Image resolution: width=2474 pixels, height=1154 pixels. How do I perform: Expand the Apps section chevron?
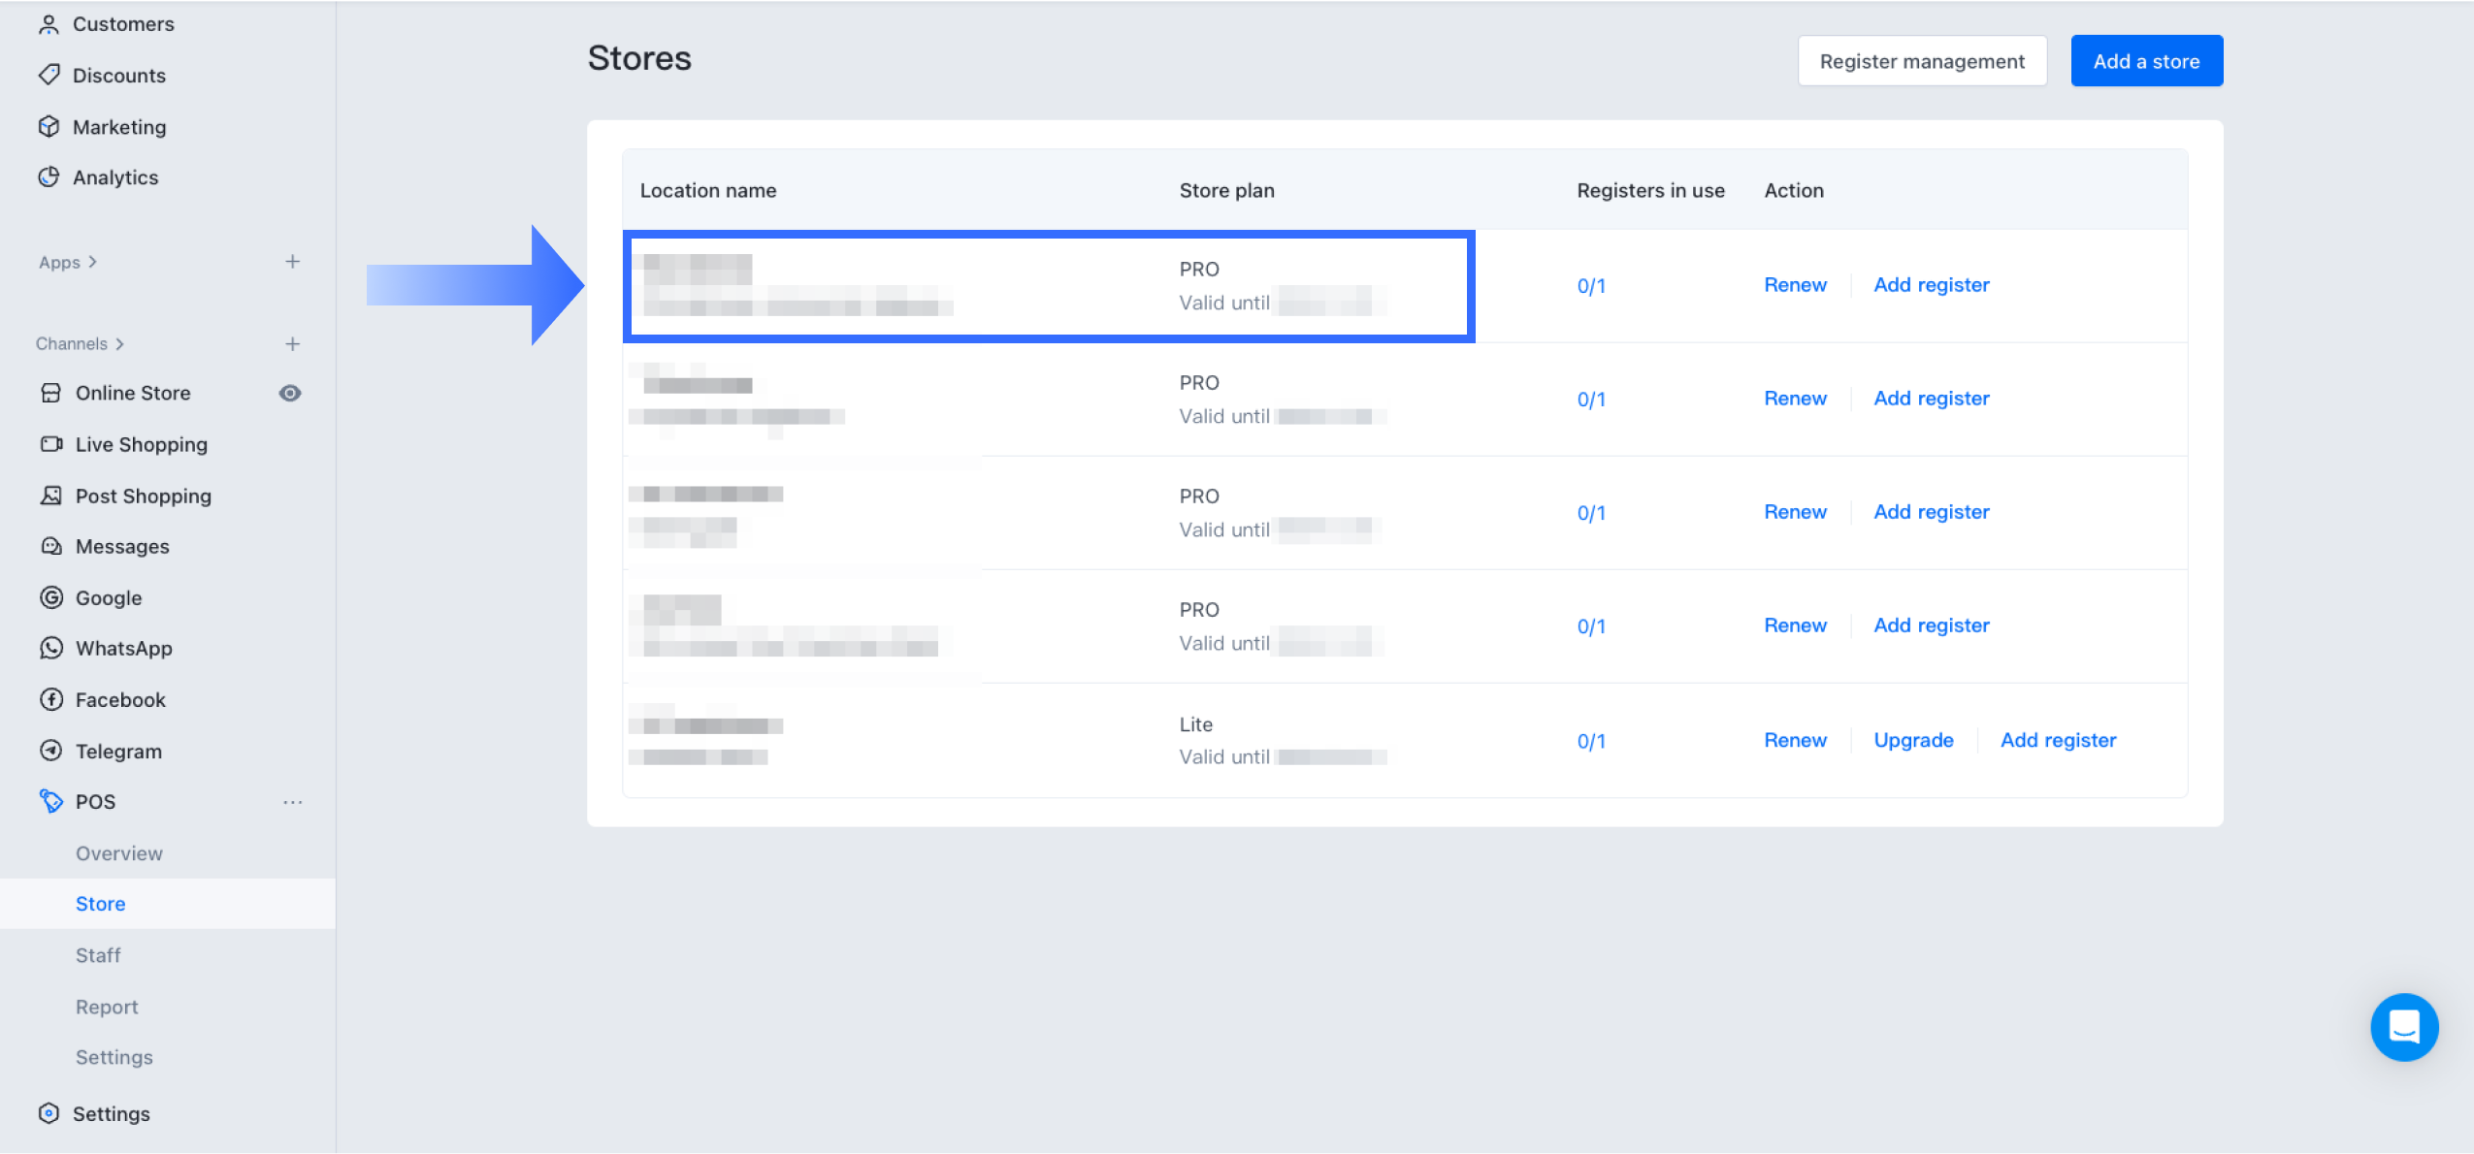coord(93,262)
